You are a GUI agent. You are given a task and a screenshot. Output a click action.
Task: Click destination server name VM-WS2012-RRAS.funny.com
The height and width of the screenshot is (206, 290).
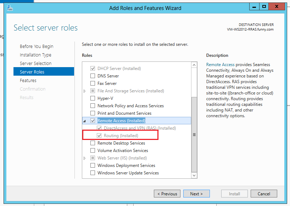coord(250,29)
